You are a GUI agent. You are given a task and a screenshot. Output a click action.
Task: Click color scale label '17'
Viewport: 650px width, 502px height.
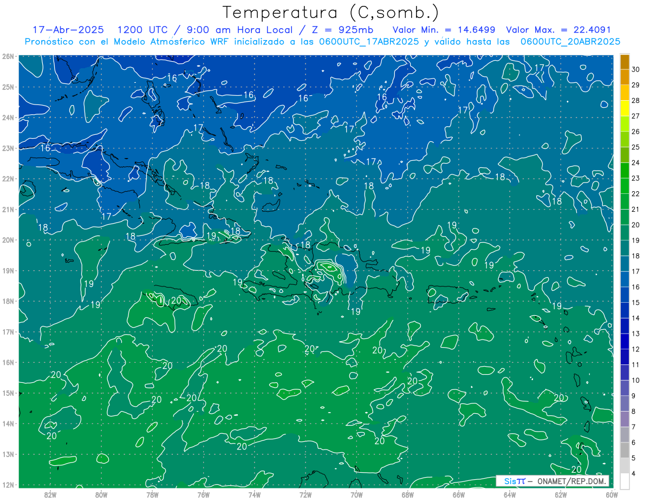coord(636,271)
